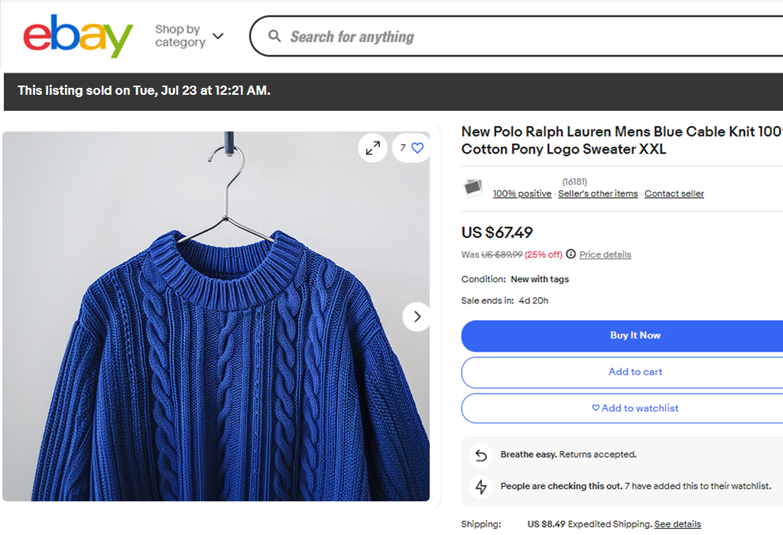
Task: Click the eBay logo
Action: [78, 36]
